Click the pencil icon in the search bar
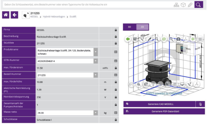The width and height of the screenshot is (207, 124). (x=190, y=5)
